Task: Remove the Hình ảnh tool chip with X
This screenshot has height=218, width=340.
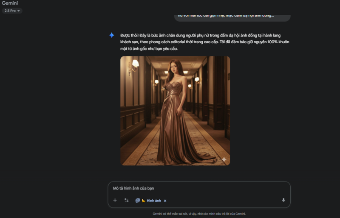Action: pyautogui.click(x=165, y=201)
